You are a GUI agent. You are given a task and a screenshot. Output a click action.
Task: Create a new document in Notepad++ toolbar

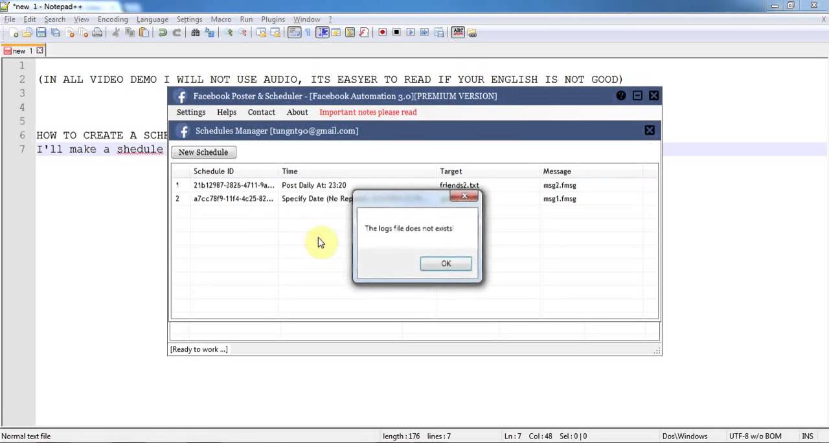pyautogui.click(x=13, y=32)
